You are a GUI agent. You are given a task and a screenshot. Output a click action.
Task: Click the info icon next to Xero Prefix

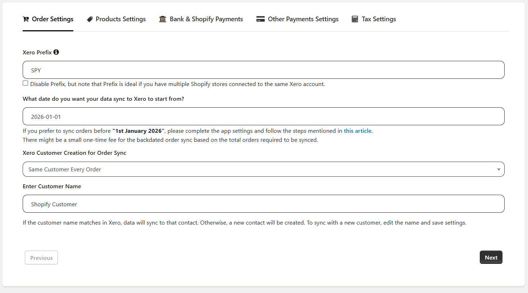[56, 52]
